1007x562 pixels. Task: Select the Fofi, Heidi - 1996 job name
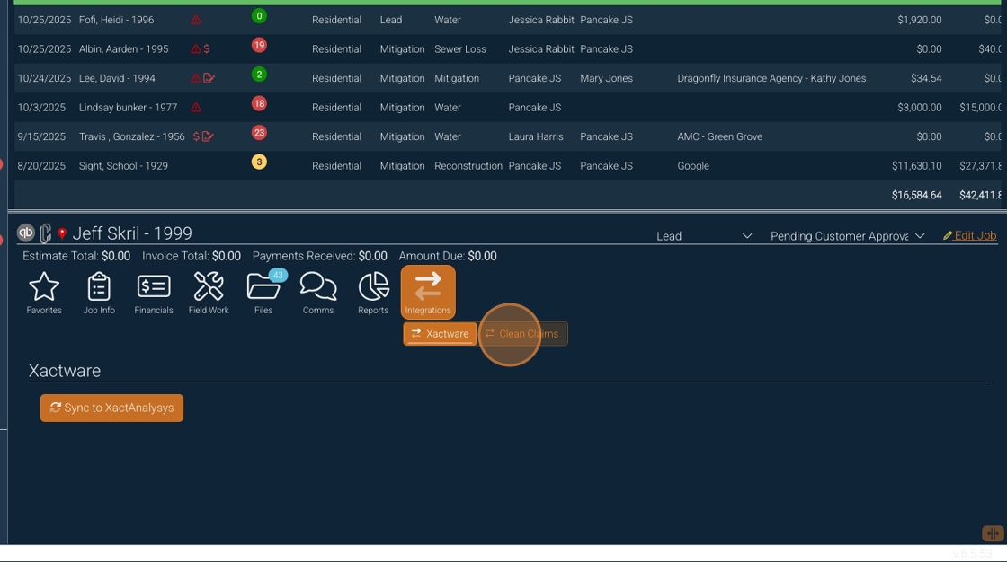(x=116, y=20)
